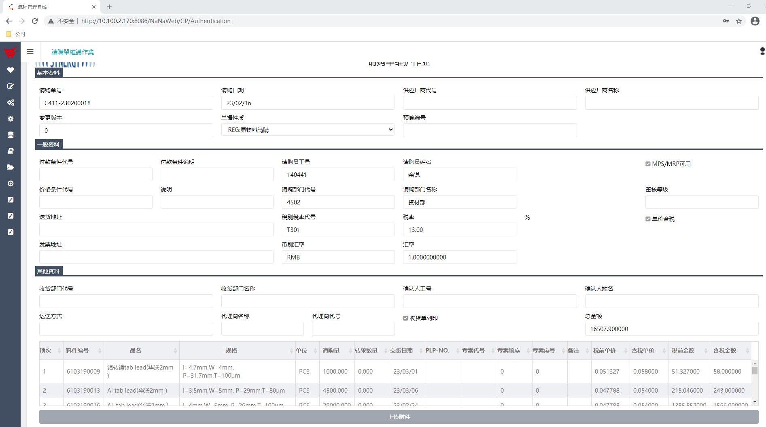Open the 公司 bookmark folder
The width and height of the screenshot is (766, 427).
click(x=16, y=34)
